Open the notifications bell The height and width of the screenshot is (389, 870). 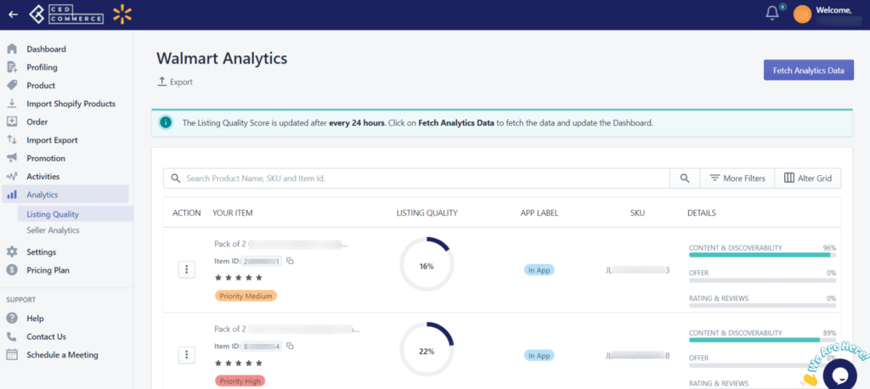pyautogui.click(x=771, y=14)
